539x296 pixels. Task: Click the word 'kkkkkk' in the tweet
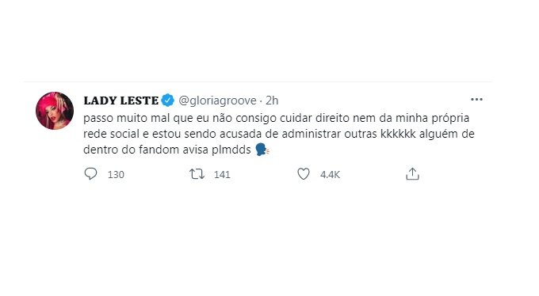398,134
